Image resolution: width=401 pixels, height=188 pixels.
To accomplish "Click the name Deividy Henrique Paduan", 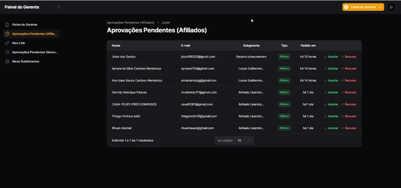I will (x=129, y=92).
